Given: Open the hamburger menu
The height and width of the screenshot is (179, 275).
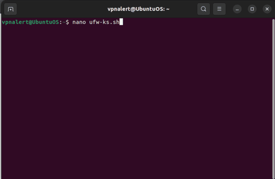Looking at the screenshot, I should coord(219,9).
